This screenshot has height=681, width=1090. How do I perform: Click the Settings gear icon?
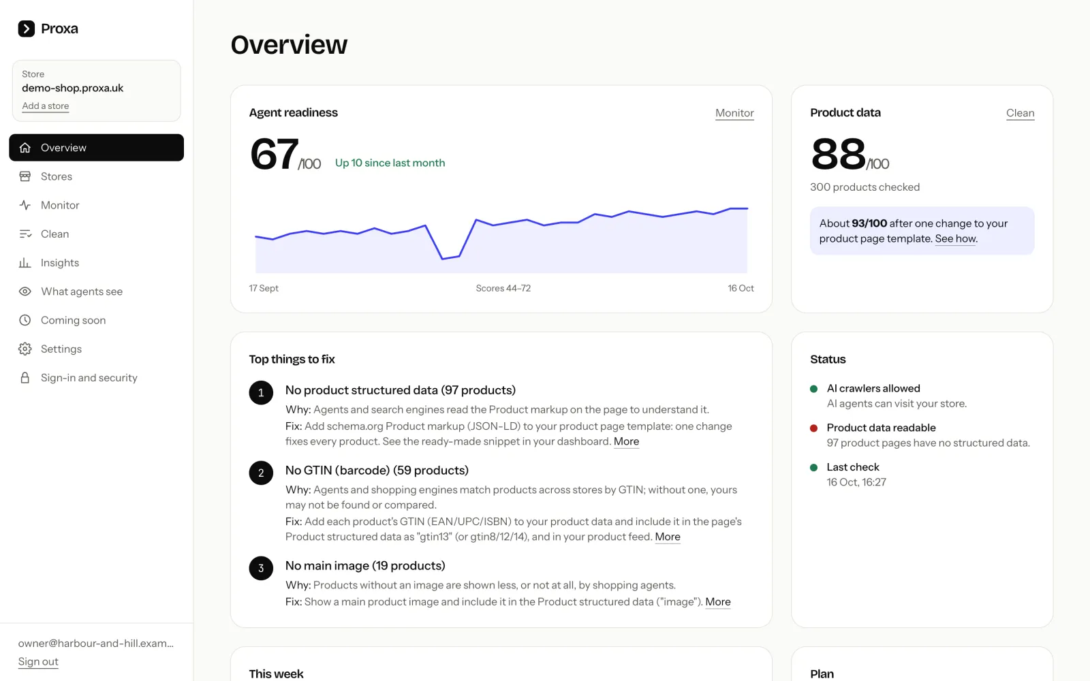pos(25,349)
